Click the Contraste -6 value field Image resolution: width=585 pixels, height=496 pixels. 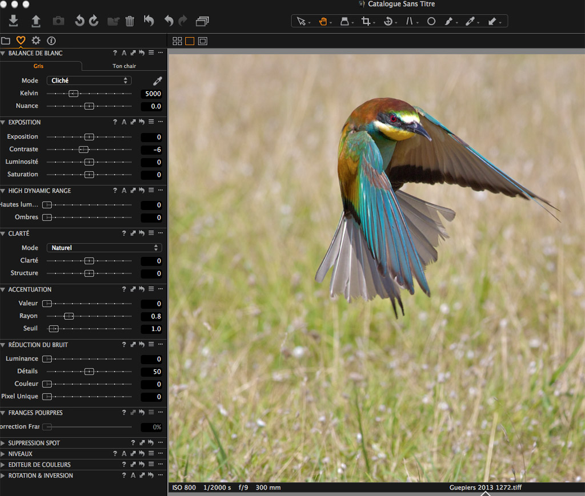coord(152,150)
